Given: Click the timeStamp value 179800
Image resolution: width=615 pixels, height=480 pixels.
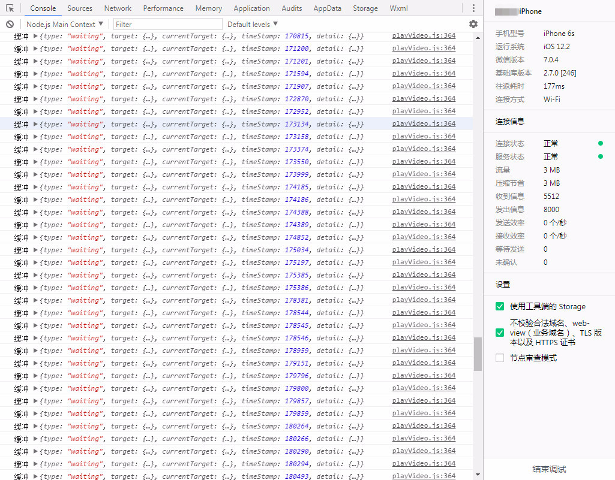Looking at the screenshot, I should (x=297, y=388).
